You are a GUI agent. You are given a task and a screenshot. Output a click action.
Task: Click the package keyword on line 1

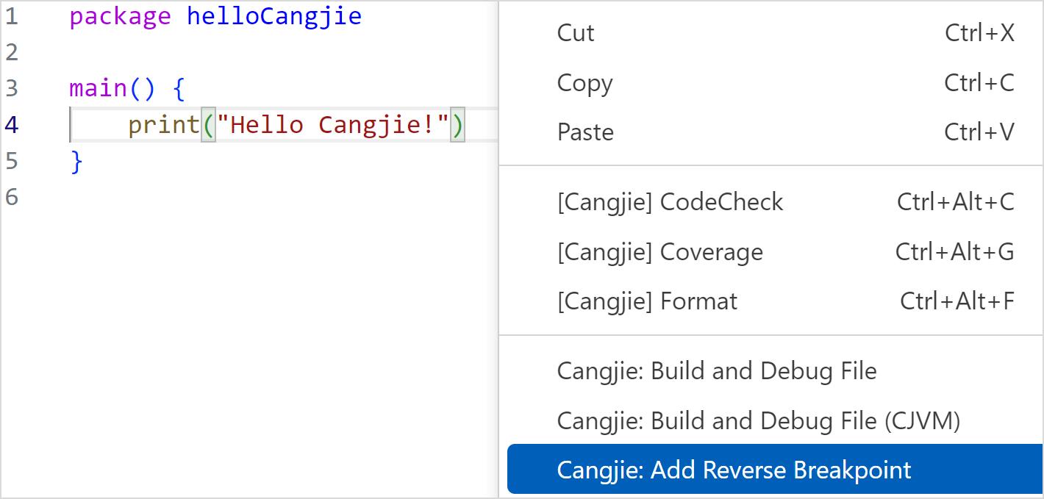[120, 15]
